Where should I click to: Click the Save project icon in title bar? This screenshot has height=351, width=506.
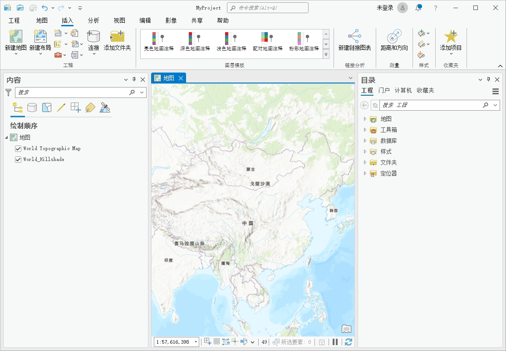[x=33, y=8]
